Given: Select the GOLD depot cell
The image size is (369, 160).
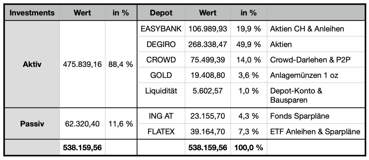Looking at the screenshot, I should pos(161,75).
